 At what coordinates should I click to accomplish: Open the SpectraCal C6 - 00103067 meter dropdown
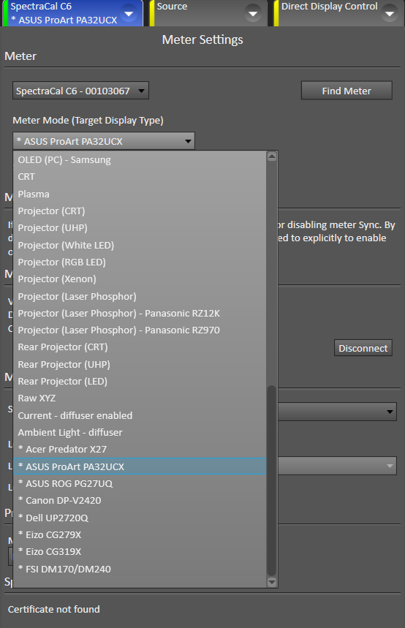pyautogui.click(x=80, y=91)
